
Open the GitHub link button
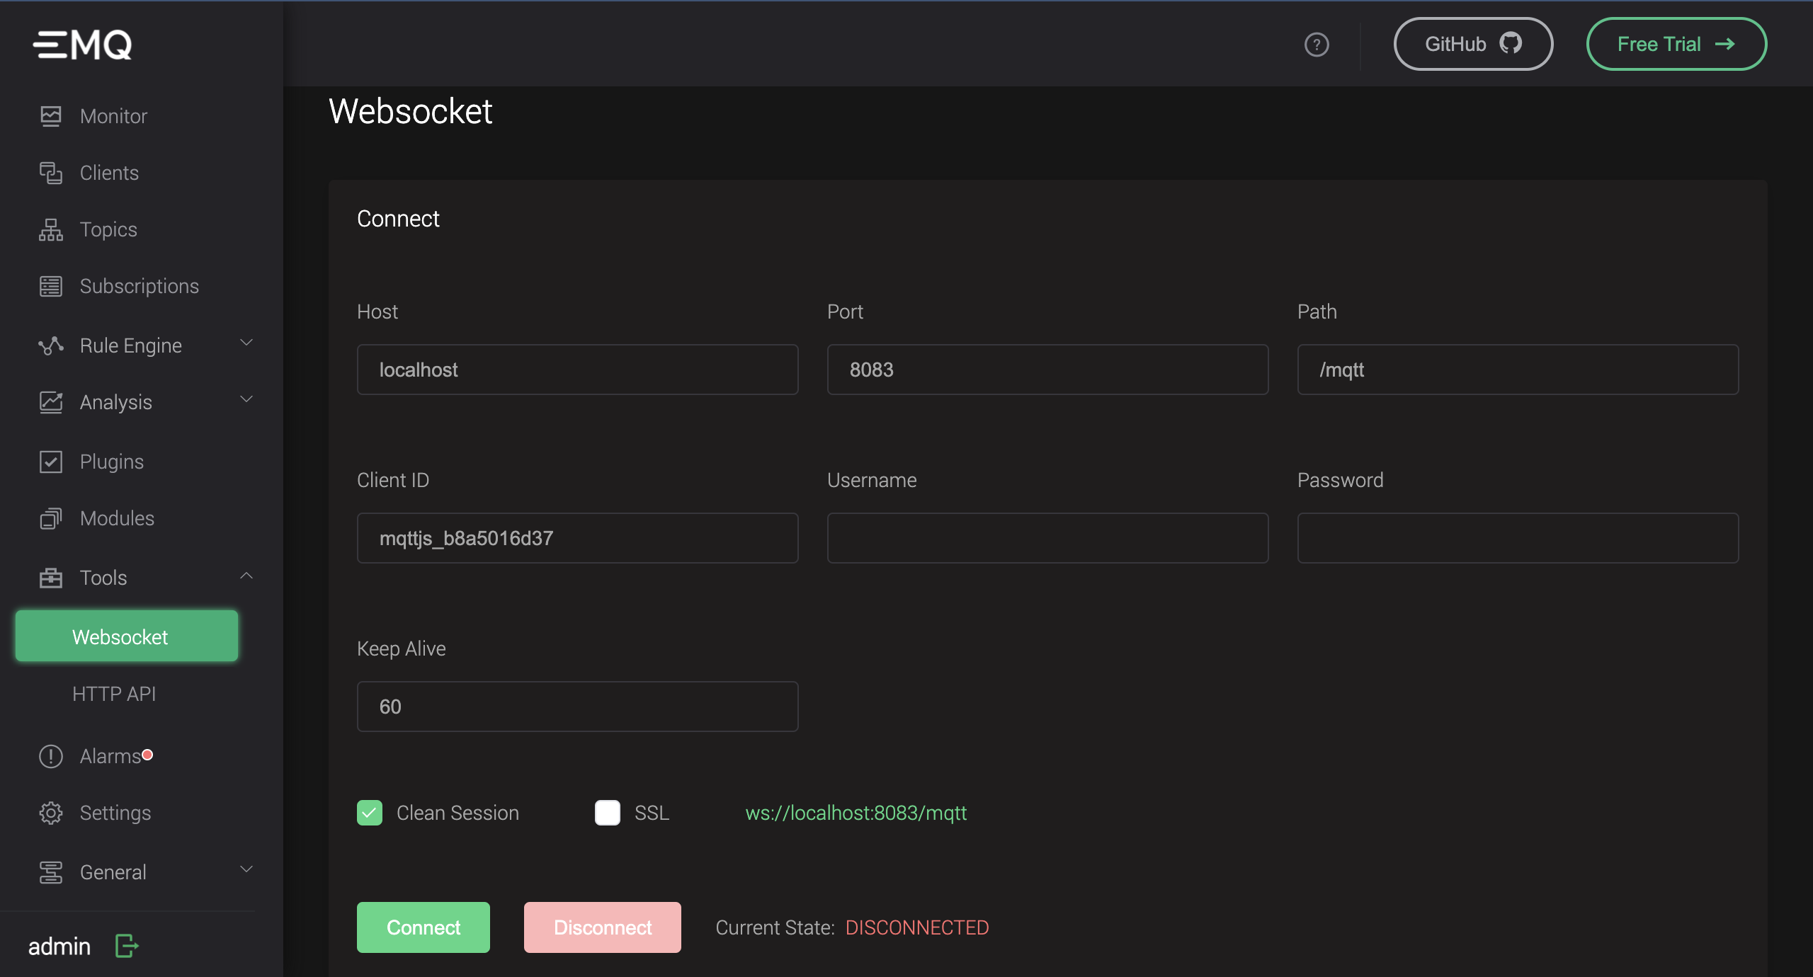(1474, 44)
